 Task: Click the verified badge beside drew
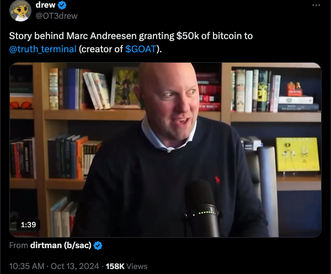62,6
